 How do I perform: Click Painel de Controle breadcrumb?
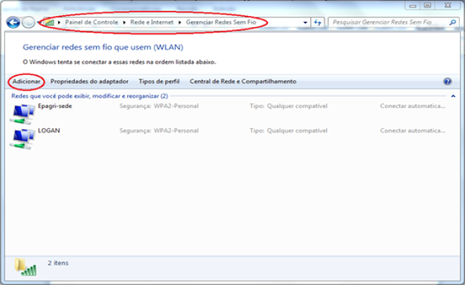pyautogui.click(x=92, y=22)
